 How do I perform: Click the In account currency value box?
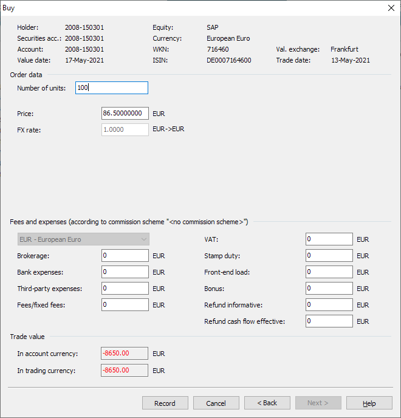[125, 354]
